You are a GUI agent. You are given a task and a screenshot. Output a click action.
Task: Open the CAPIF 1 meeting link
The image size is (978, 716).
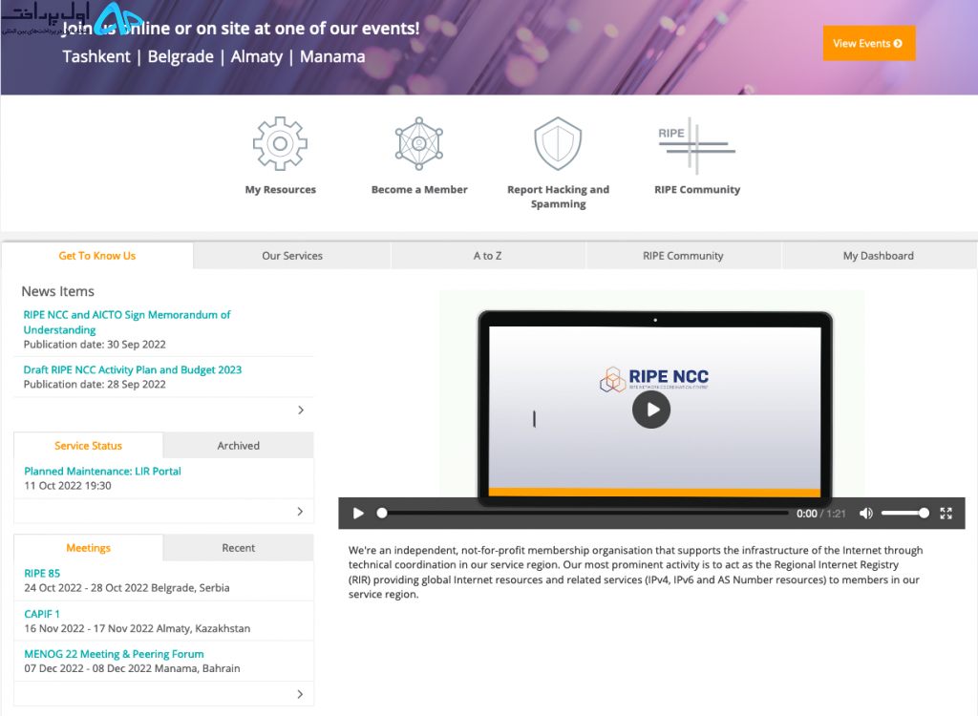42,614
